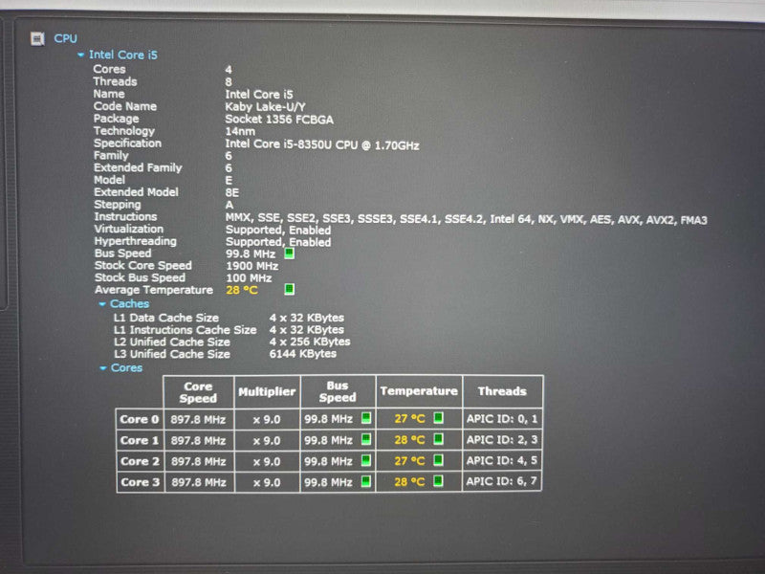
Task: Click Core 3 multiplier value x 9.0
Action: 267,483
